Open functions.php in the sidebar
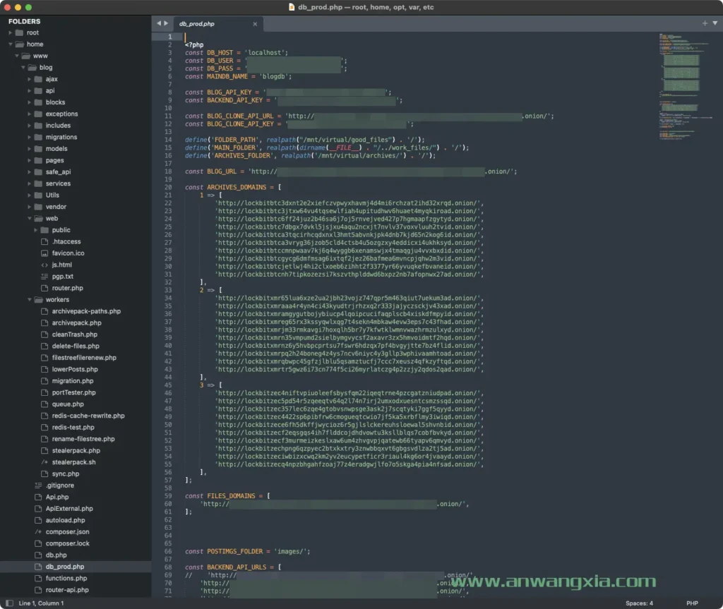Image resolution: width=723 pixels, height=609 pixels. pyautogui.click(x=66, y=578)
